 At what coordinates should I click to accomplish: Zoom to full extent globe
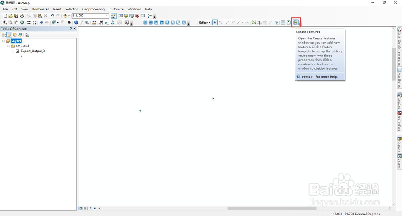tap(22, 23)
